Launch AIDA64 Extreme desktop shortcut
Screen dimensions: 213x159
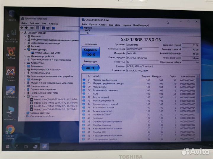[11, 74]
